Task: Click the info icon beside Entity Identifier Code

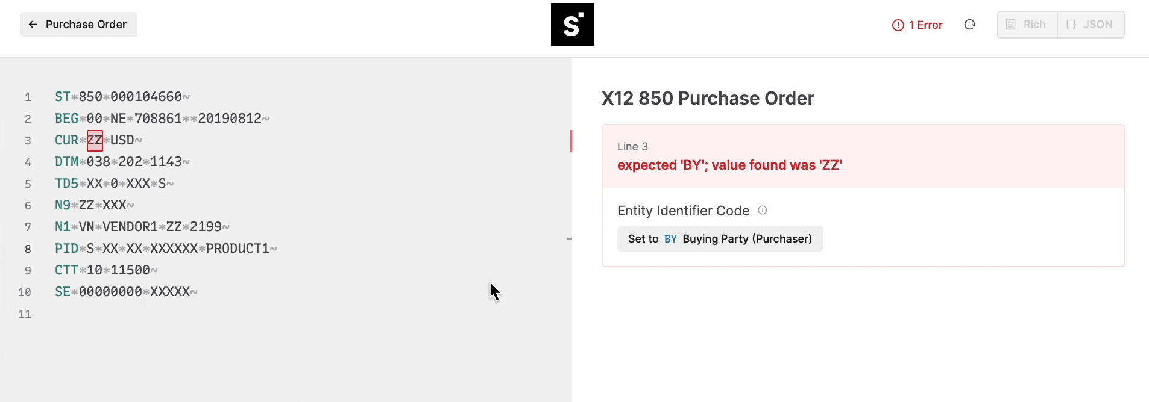Action: 763,210
